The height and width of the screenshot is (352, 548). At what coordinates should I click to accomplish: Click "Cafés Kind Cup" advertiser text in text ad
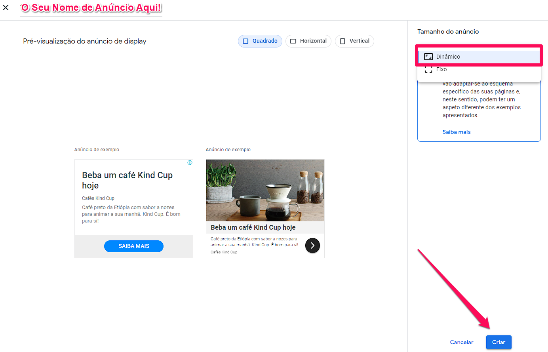[98, 198]
